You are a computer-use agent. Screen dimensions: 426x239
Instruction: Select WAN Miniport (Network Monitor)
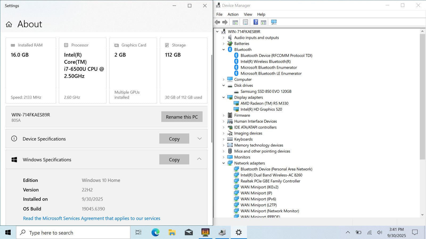coord(270,211)
